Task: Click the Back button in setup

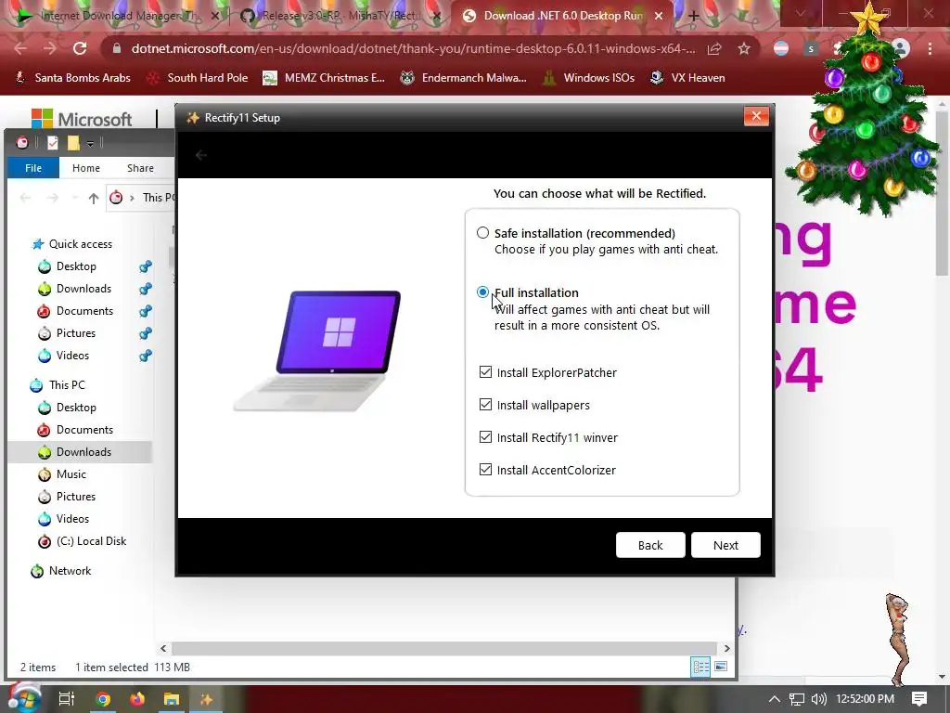Action: 650,545
